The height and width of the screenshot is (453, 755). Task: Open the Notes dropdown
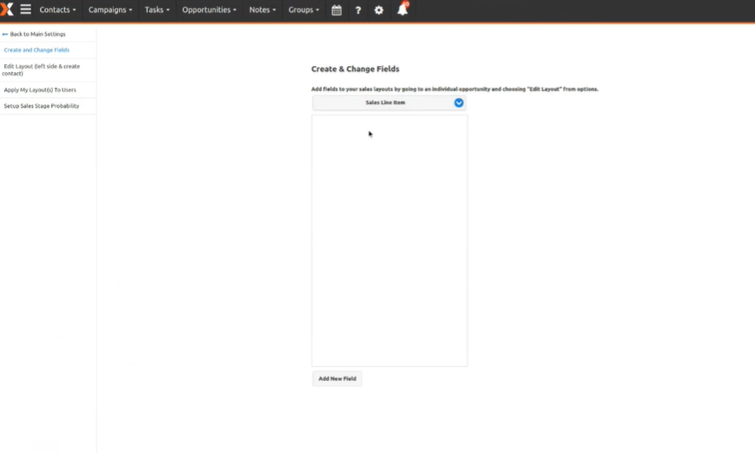click(x=262, y=10)
